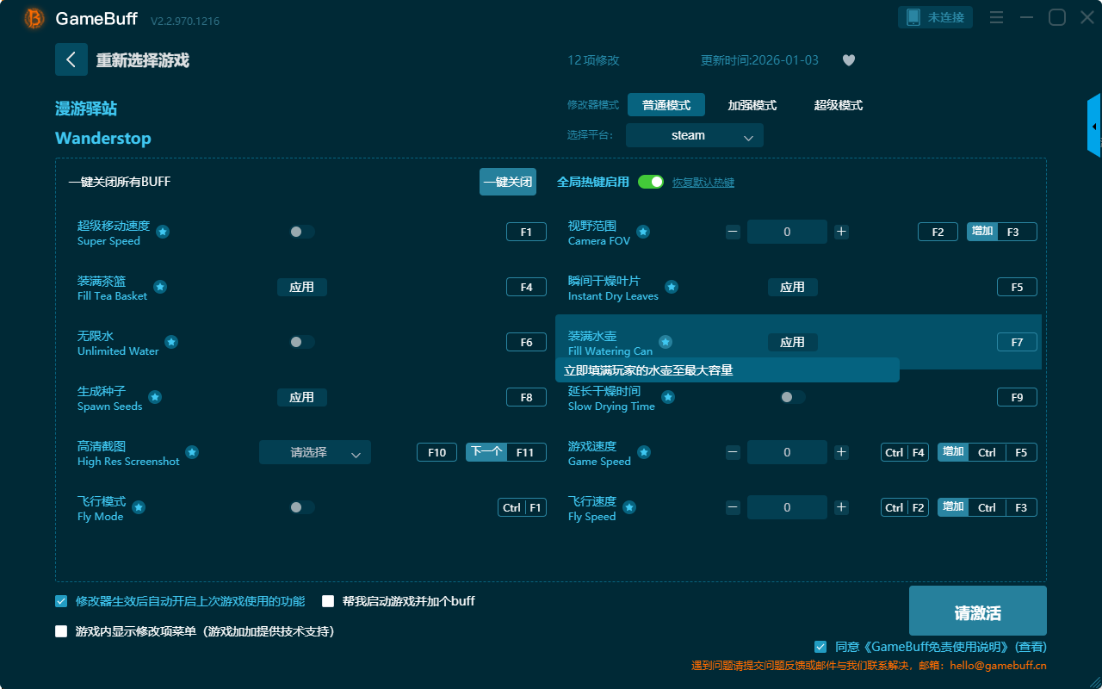
Task: Toggle the Super Speed switch
Action: click(301, 232)
